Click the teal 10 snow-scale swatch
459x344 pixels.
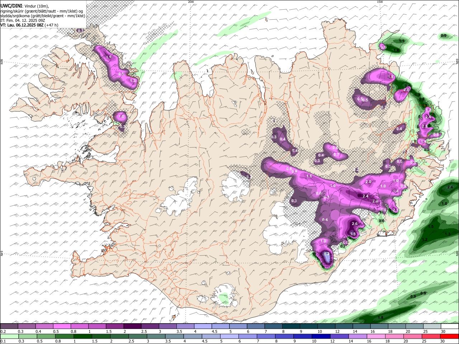coord(327,326)
